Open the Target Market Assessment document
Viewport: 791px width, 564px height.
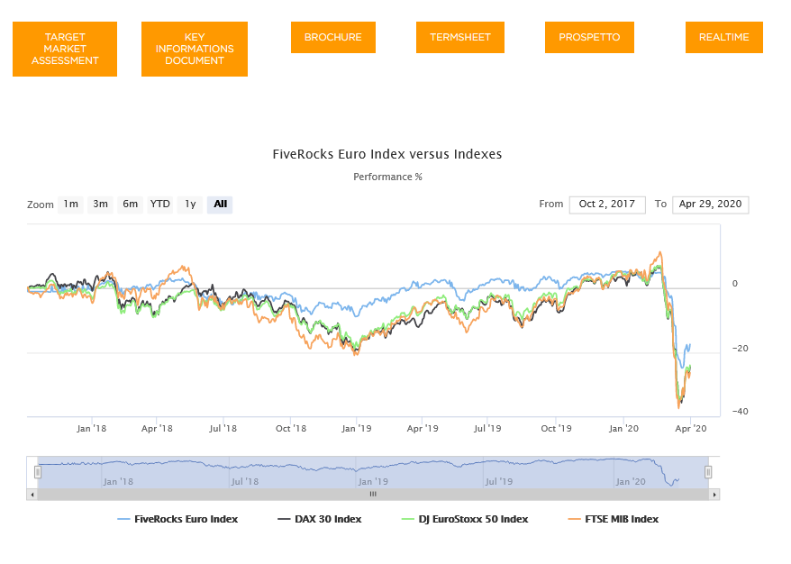tap(65, 49)
